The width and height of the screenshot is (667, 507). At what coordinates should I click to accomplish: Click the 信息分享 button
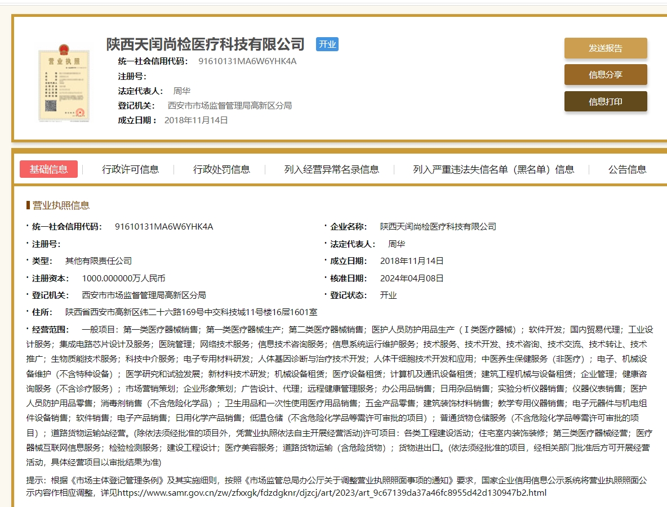click(606, 75)
